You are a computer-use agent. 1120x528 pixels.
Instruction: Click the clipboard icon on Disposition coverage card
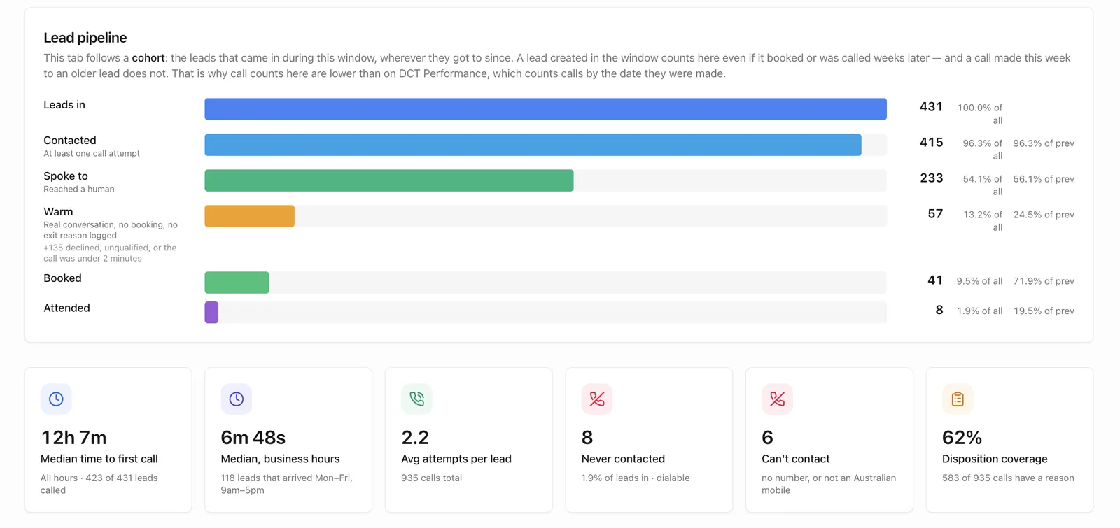click(958, 399)
